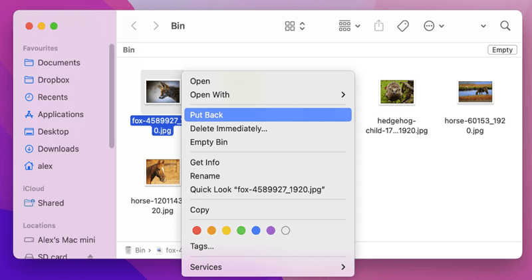Click the Share toolbar icon
This screenshot has height=280, width=532.
point(378,26)
